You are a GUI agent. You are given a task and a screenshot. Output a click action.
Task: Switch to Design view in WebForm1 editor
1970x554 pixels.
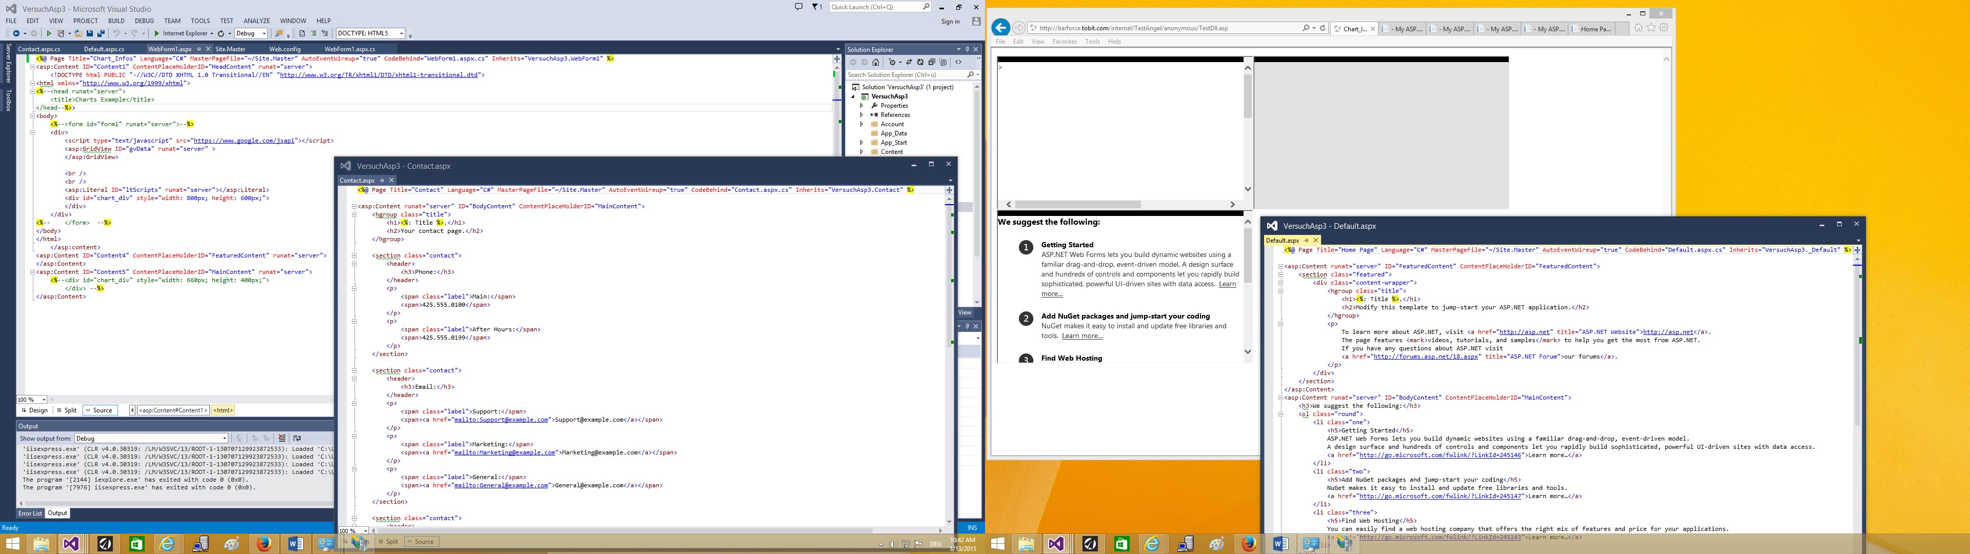pos(34,410)
